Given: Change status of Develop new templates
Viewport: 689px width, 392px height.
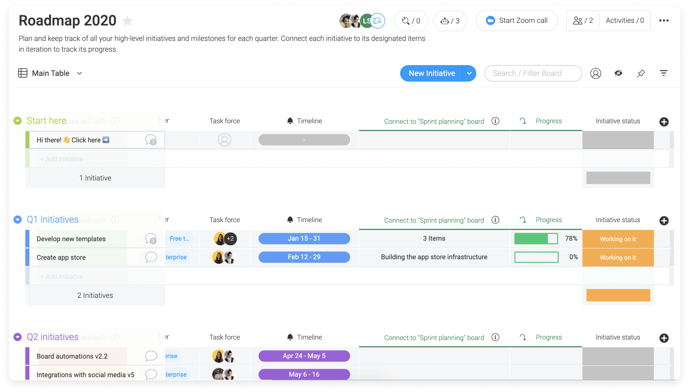Looking at the screenshot, I should click(x=618, y=239).
